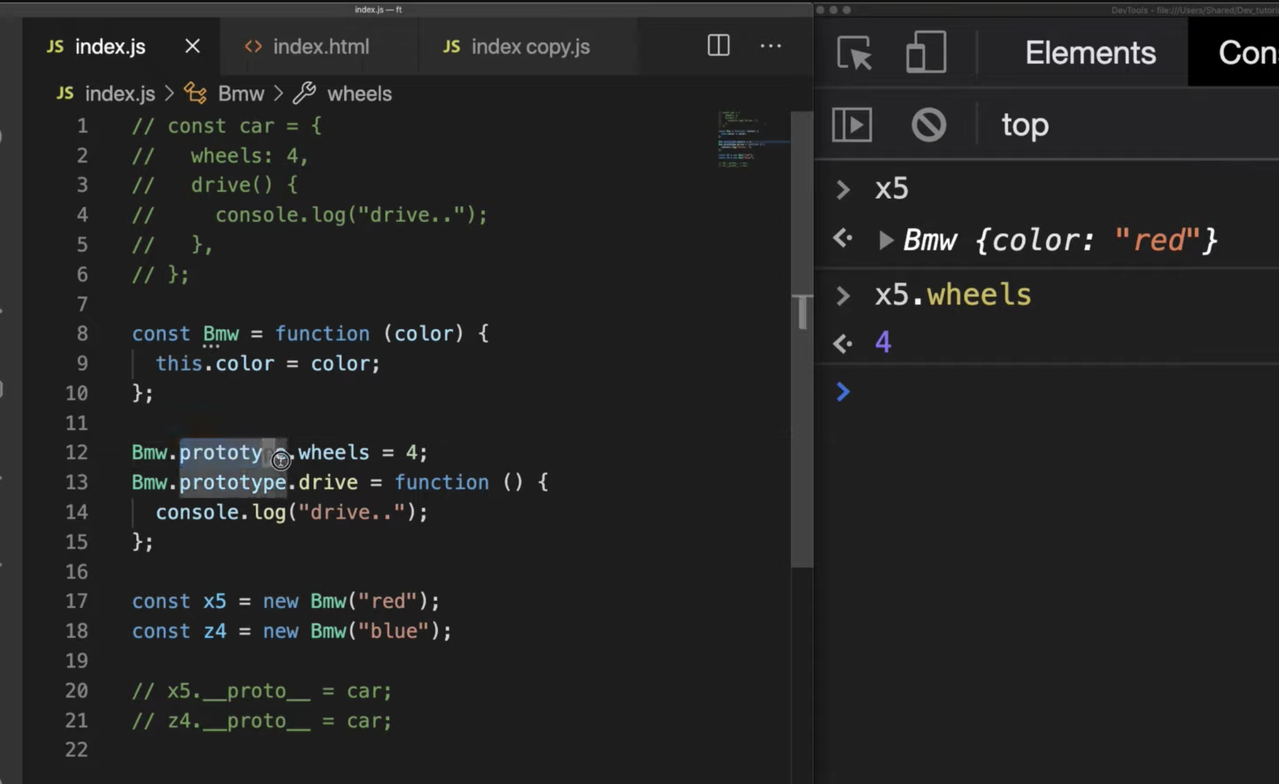Click the chevron after index.js in breadcrumb

pos(169,93)
